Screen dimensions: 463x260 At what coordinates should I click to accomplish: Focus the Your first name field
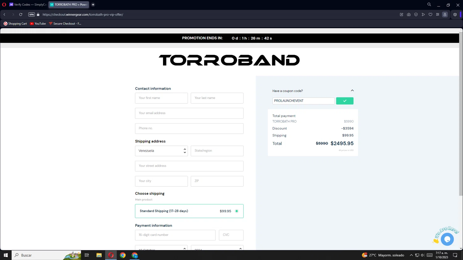click(161, 98)
